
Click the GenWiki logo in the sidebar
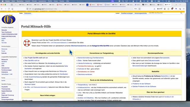[x=9, y=19]
